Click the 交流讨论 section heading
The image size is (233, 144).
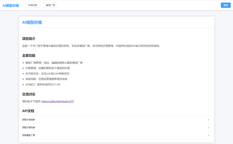click(x=29, y=94)
